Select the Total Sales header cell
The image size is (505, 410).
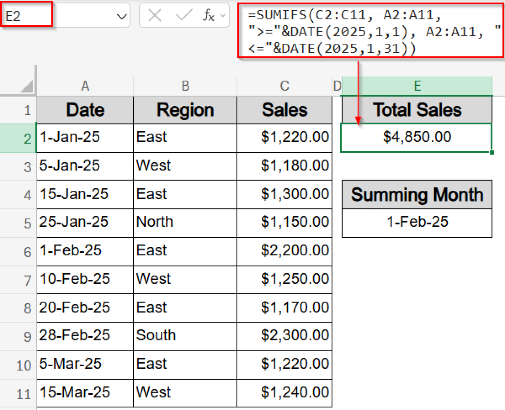point(417,110)
